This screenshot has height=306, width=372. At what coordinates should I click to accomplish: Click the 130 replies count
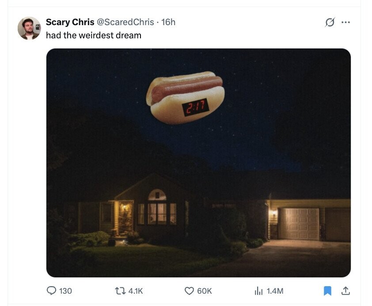(x=65, y=291)
